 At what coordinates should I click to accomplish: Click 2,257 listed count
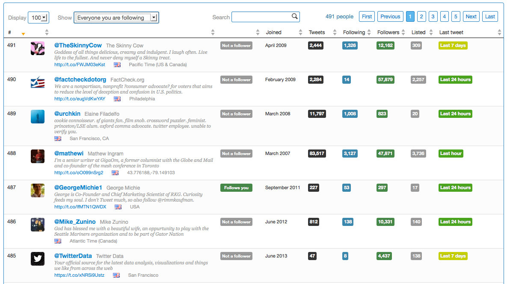click(x=418, y=80)
